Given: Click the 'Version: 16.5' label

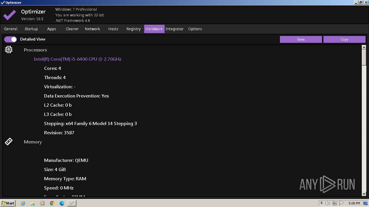Looking at the screenshot, I should [32, 19].
